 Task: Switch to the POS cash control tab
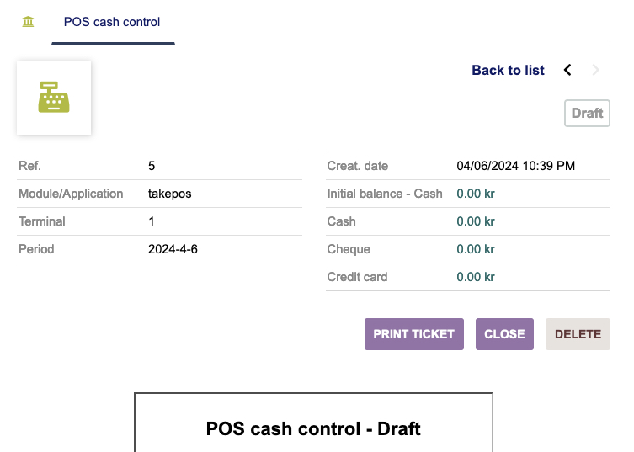click(x=112, y=22)
